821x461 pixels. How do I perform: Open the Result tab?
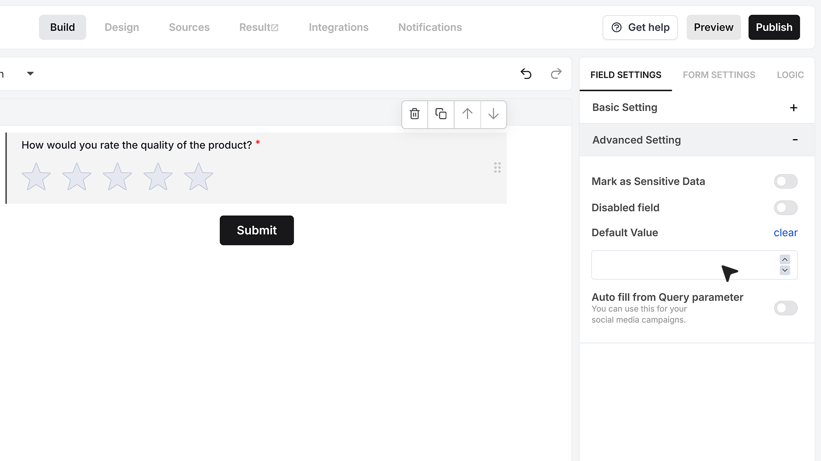258,27
